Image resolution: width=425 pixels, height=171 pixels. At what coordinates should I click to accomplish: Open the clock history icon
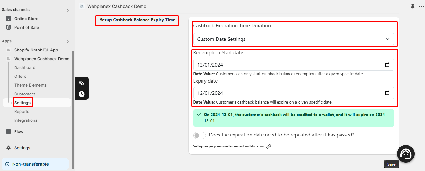82,94
